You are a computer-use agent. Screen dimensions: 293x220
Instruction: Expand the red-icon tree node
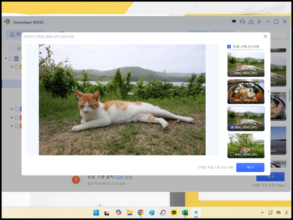point(12,117)
